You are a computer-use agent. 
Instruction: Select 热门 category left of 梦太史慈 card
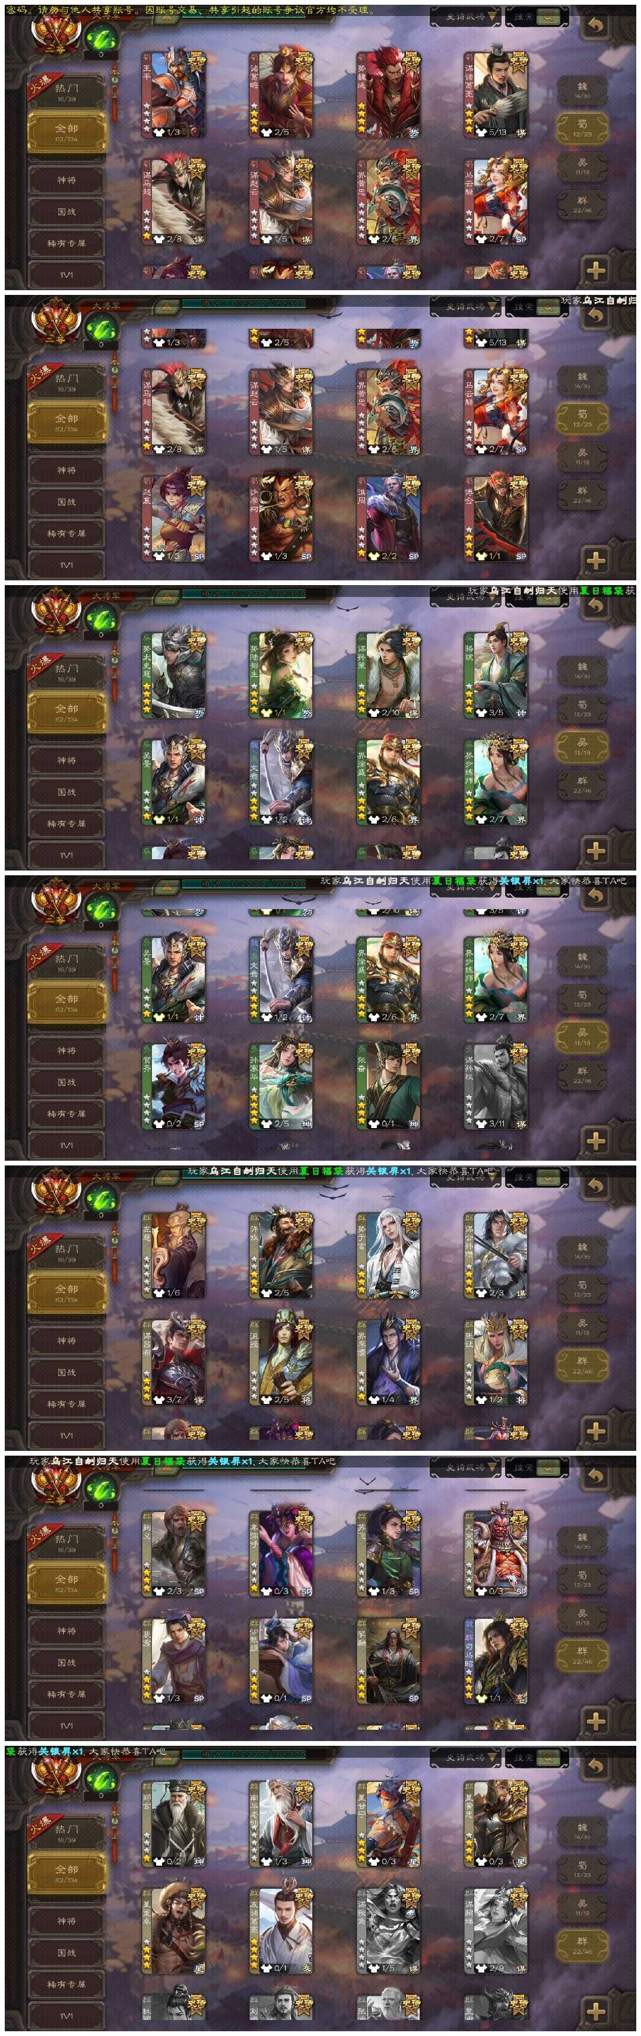pyautogui.click(x=66, y=672)
